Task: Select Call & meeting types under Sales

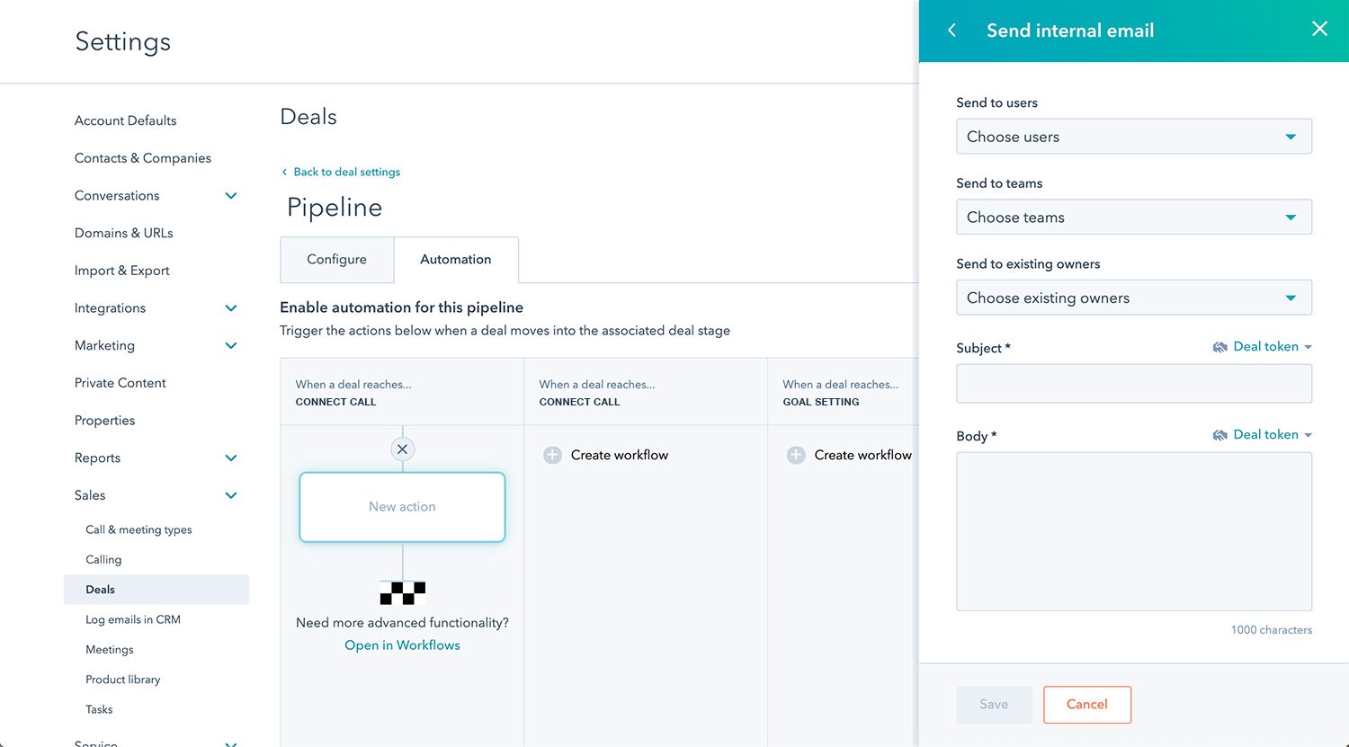Action: point(138,529)
